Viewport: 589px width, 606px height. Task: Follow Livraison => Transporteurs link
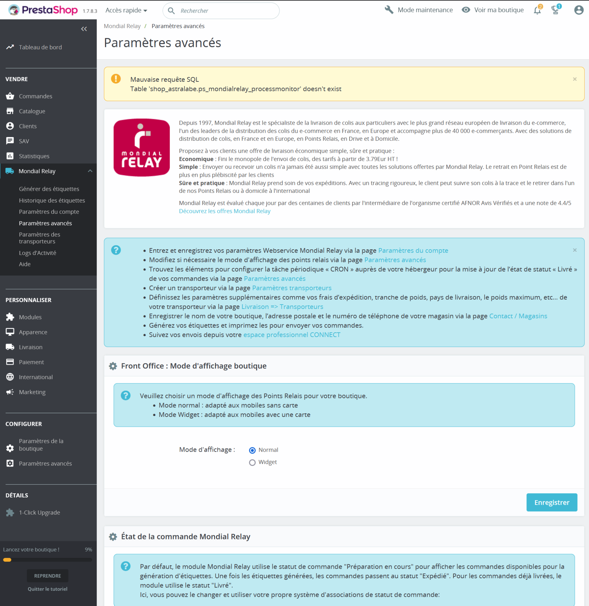(x=282, y=306)
